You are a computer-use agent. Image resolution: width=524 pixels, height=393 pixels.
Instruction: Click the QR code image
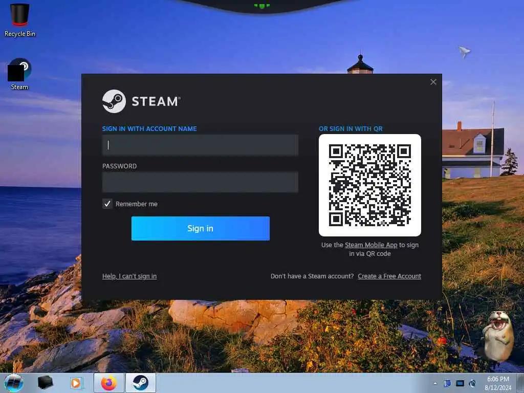(369, 185)
